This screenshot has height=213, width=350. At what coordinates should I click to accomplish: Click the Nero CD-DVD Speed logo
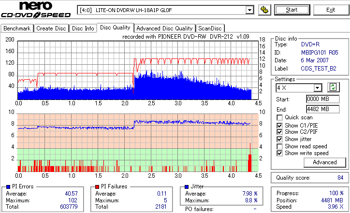[36, 9]
